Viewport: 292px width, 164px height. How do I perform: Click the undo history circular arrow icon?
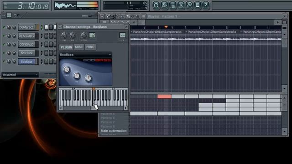(x=156, y=5)
